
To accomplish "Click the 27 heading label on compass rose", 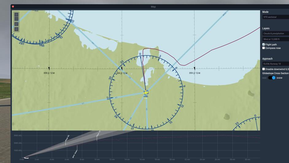I will (x=108, y=98).
